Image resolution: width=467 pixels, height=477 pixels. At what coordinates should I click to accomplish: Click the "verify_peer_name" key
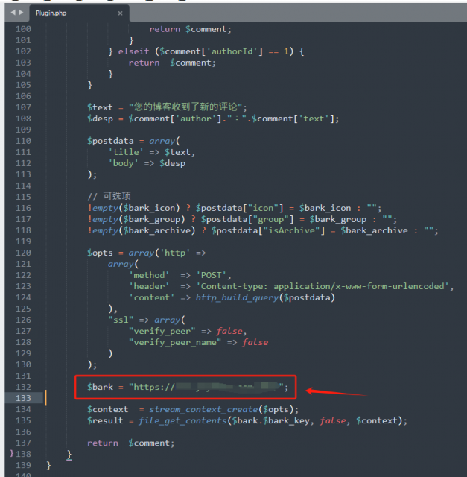[x=175, y=342]
